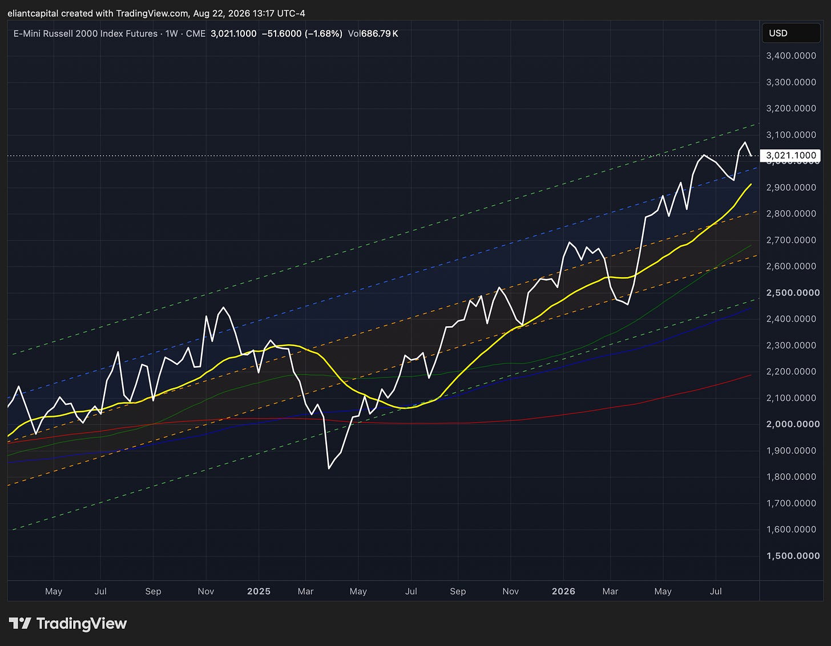Click the 1W interval in the chart legend

pyautogui.click(x=172, y=34)
